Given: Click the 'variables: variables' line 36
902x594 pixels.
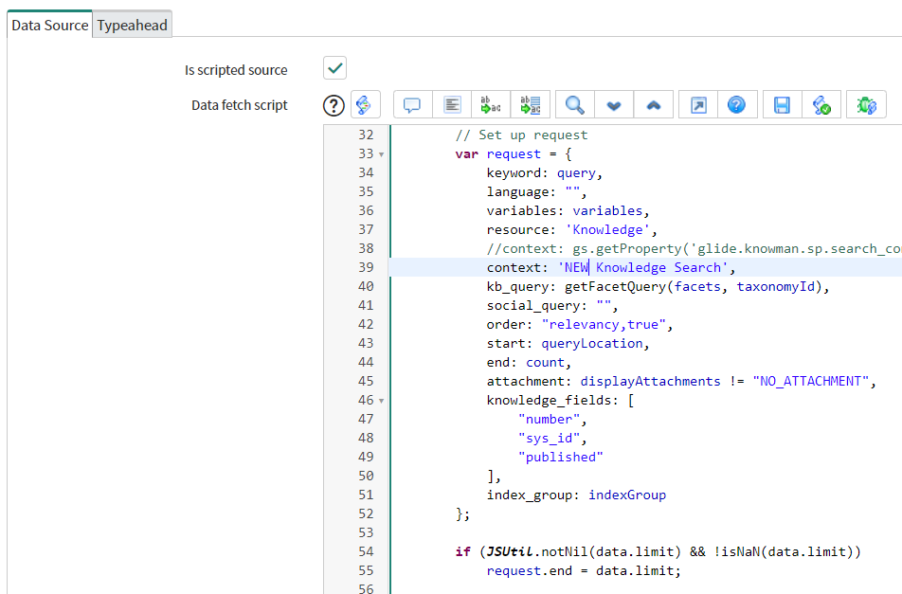Looking at the screenshot, I should [568, 210].
